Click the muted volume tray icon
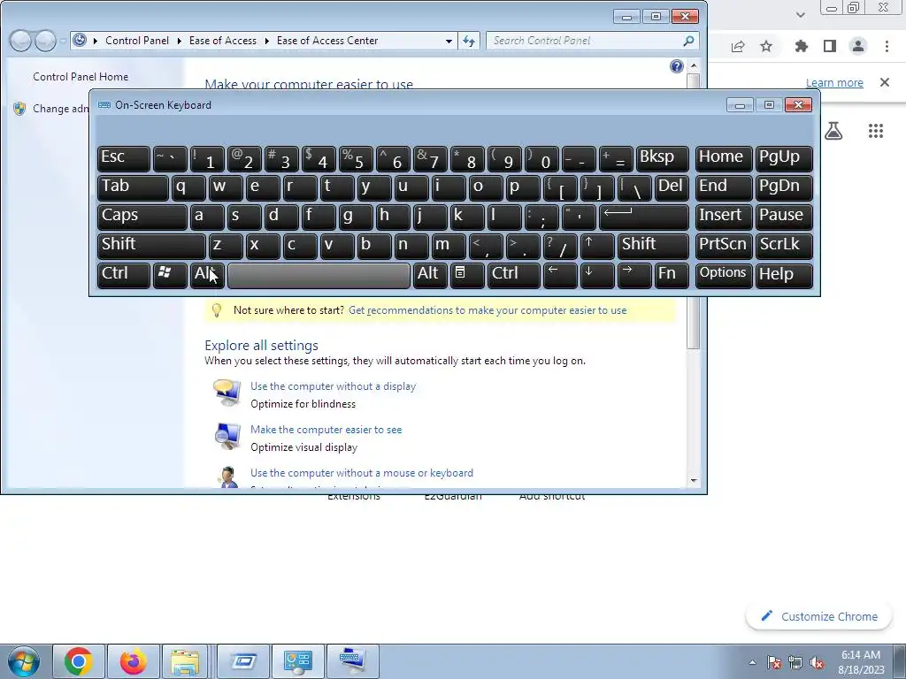The height and width of the screenshot is (679, 906). tap(817, 663)
